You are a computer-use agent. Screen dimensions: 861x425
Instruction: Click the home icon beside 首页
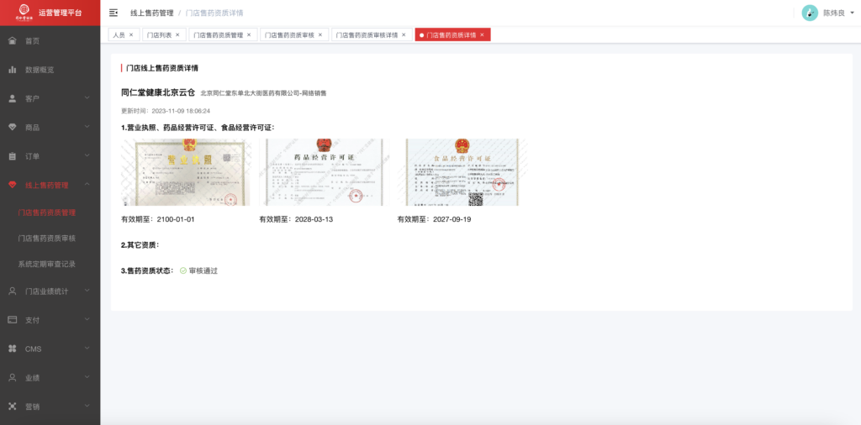pyautogui.click(x=13, y=40)
